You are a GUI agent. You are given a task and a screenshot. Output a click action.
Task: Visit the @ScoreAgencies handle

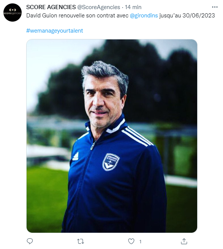click(99, 7)
